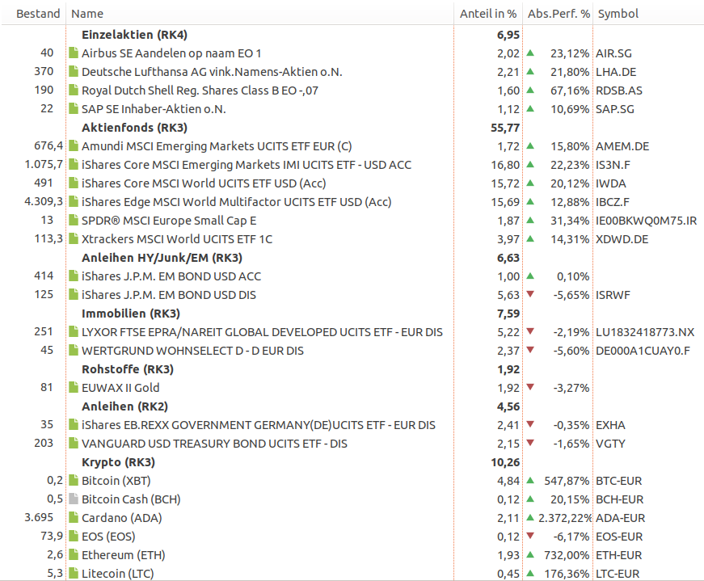Click the EOS (EOS) security icon

pyautogui.click(x=74, y=536)
